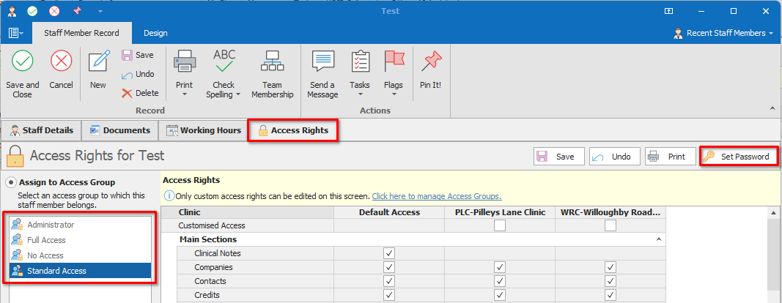Switch to the Working Hours tab

[x=204, y=130]
